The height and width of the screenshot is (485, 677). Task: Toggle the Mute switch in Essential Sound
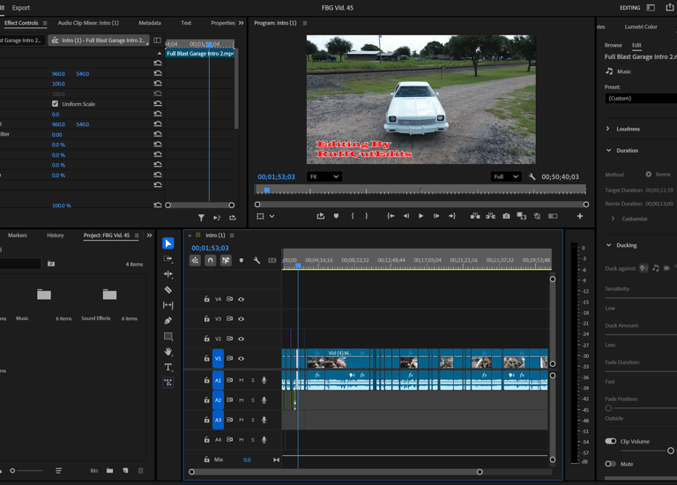[610, 464]
